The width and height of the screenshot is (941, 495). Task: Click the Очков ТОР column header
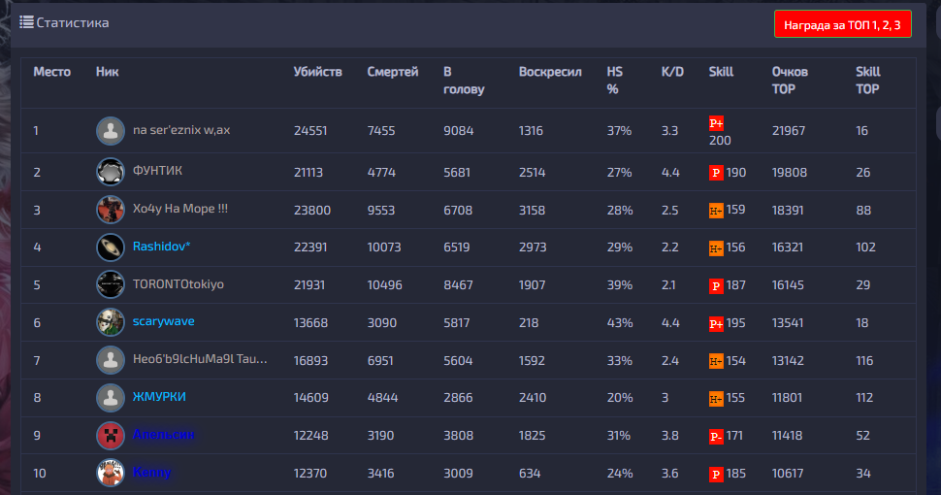[x=790, y=80]
